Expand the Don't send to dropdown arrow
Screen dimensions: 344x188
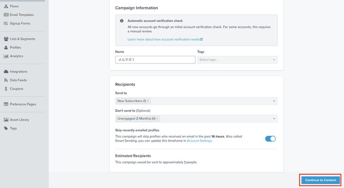(274, 118)
